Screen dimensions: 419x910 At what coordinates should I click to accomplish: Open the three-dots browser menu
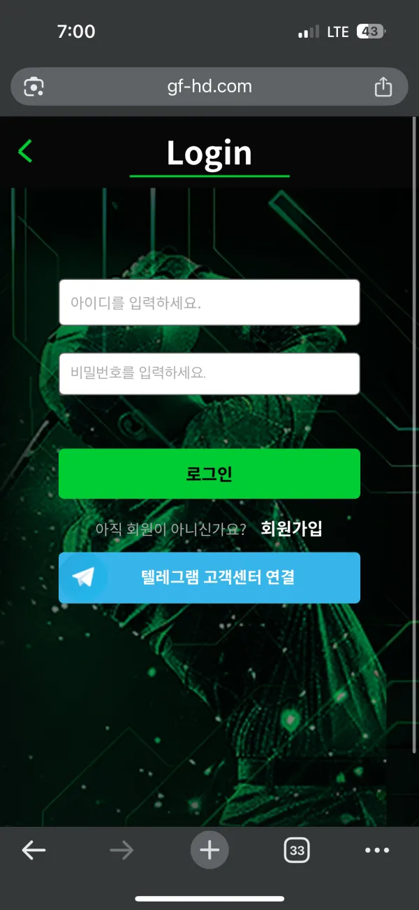point(377,851)
